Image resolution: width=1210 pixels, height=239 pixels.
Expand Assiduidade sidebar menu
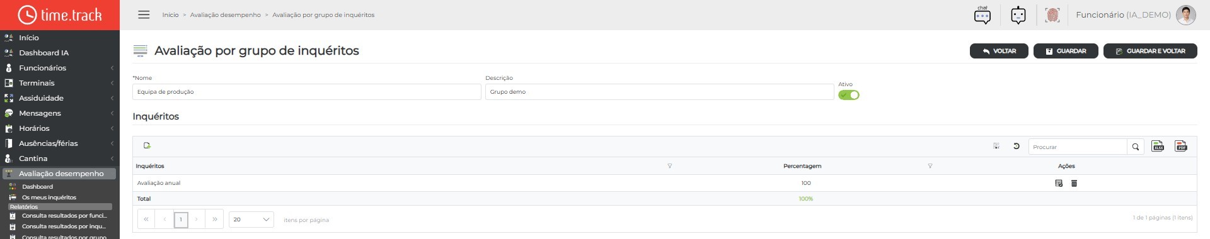[x=59, y=98]
